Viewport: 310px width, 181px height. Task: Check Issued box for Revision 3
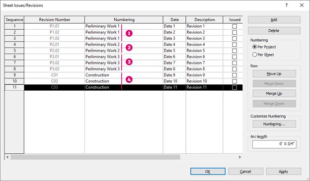pyautogui.click(x=234, y=39)
